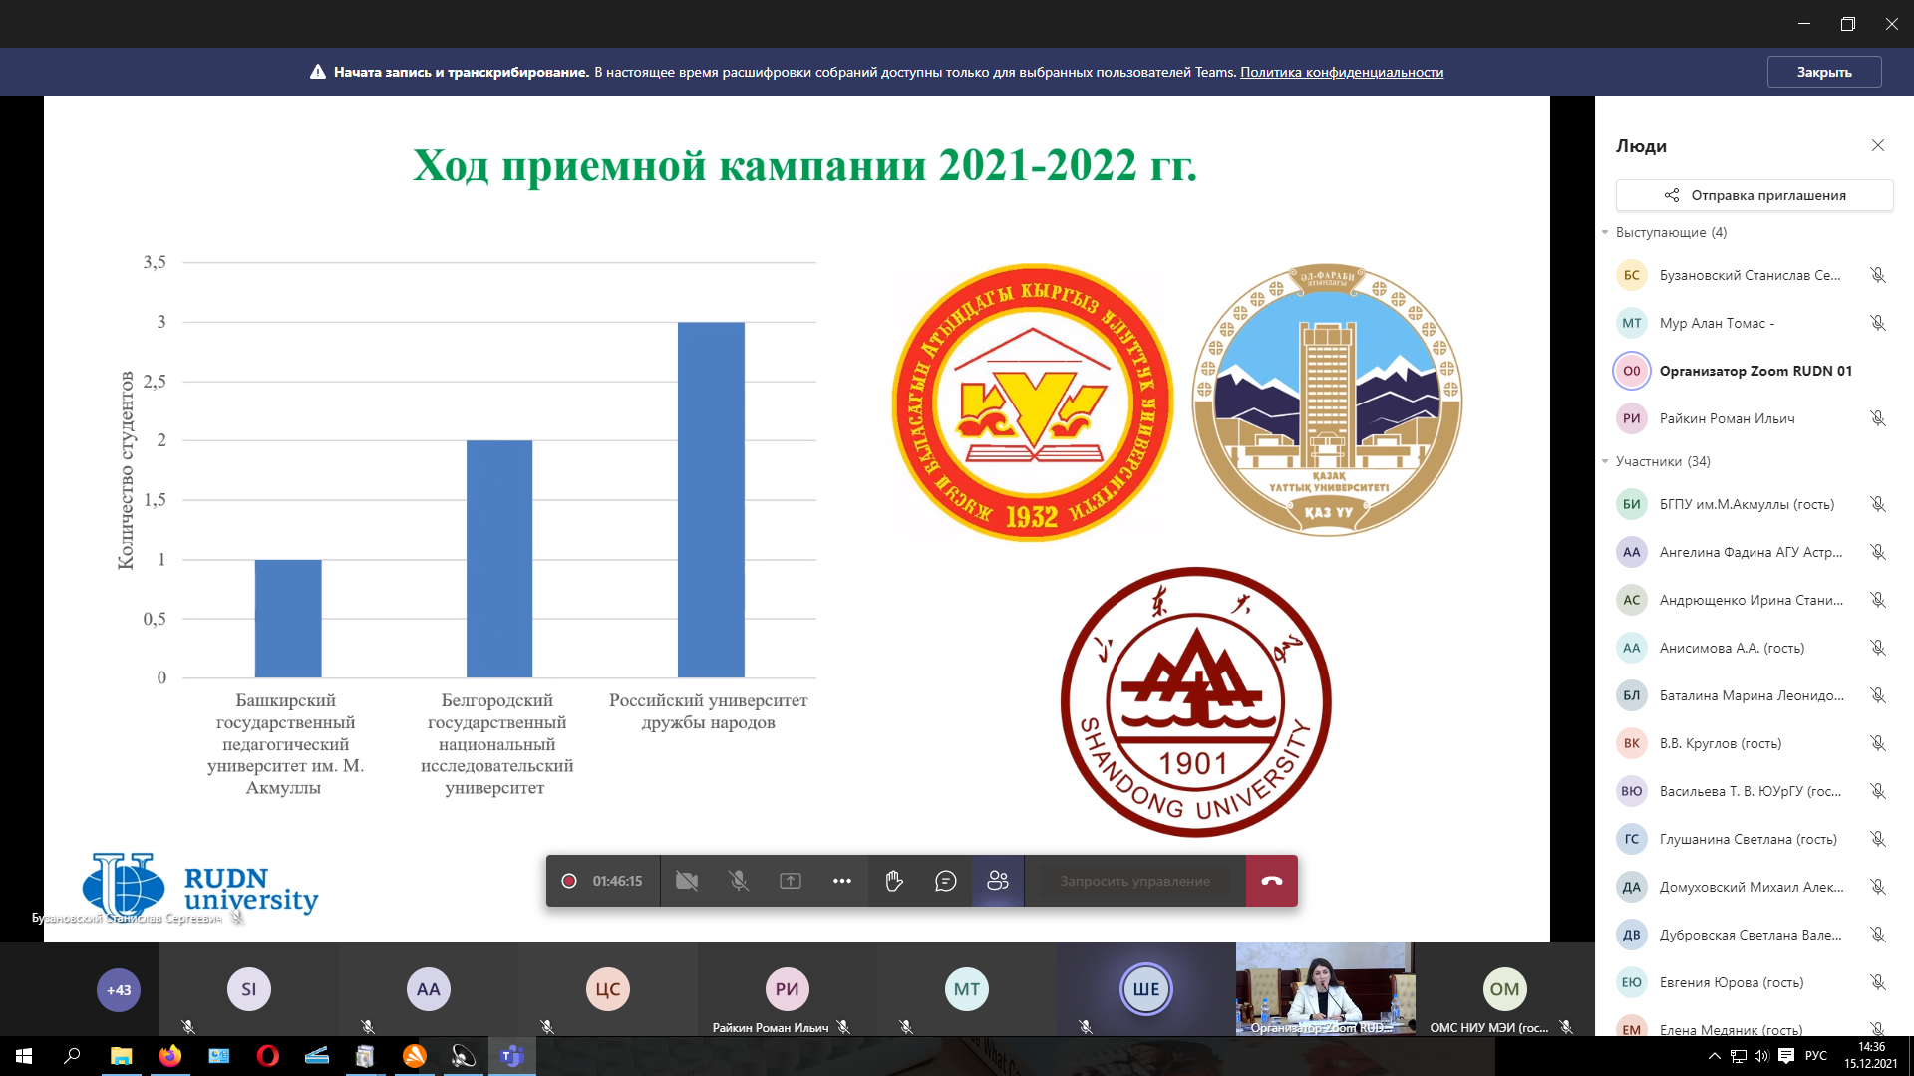Open more actions ellipsis menu
The height and width of the screenshot is (1076, 1914).
pyautogui.click(x=842, y=881)
